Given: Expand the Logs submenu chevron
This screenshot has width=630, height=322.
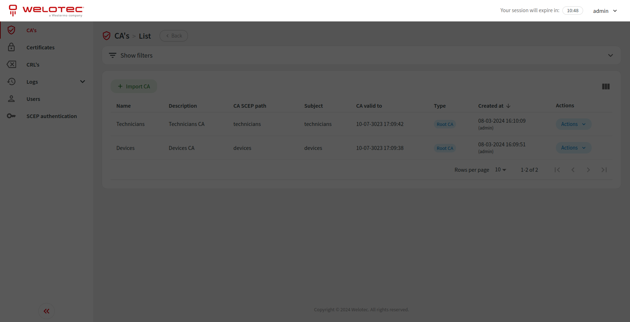Looking at the screenshot, I should click(x=83, y=82).
